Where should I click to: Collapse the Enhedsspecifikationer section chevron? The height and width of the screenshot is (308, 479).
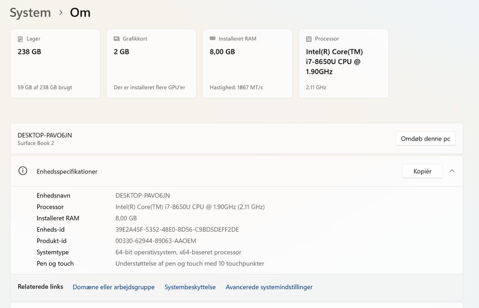452,171
